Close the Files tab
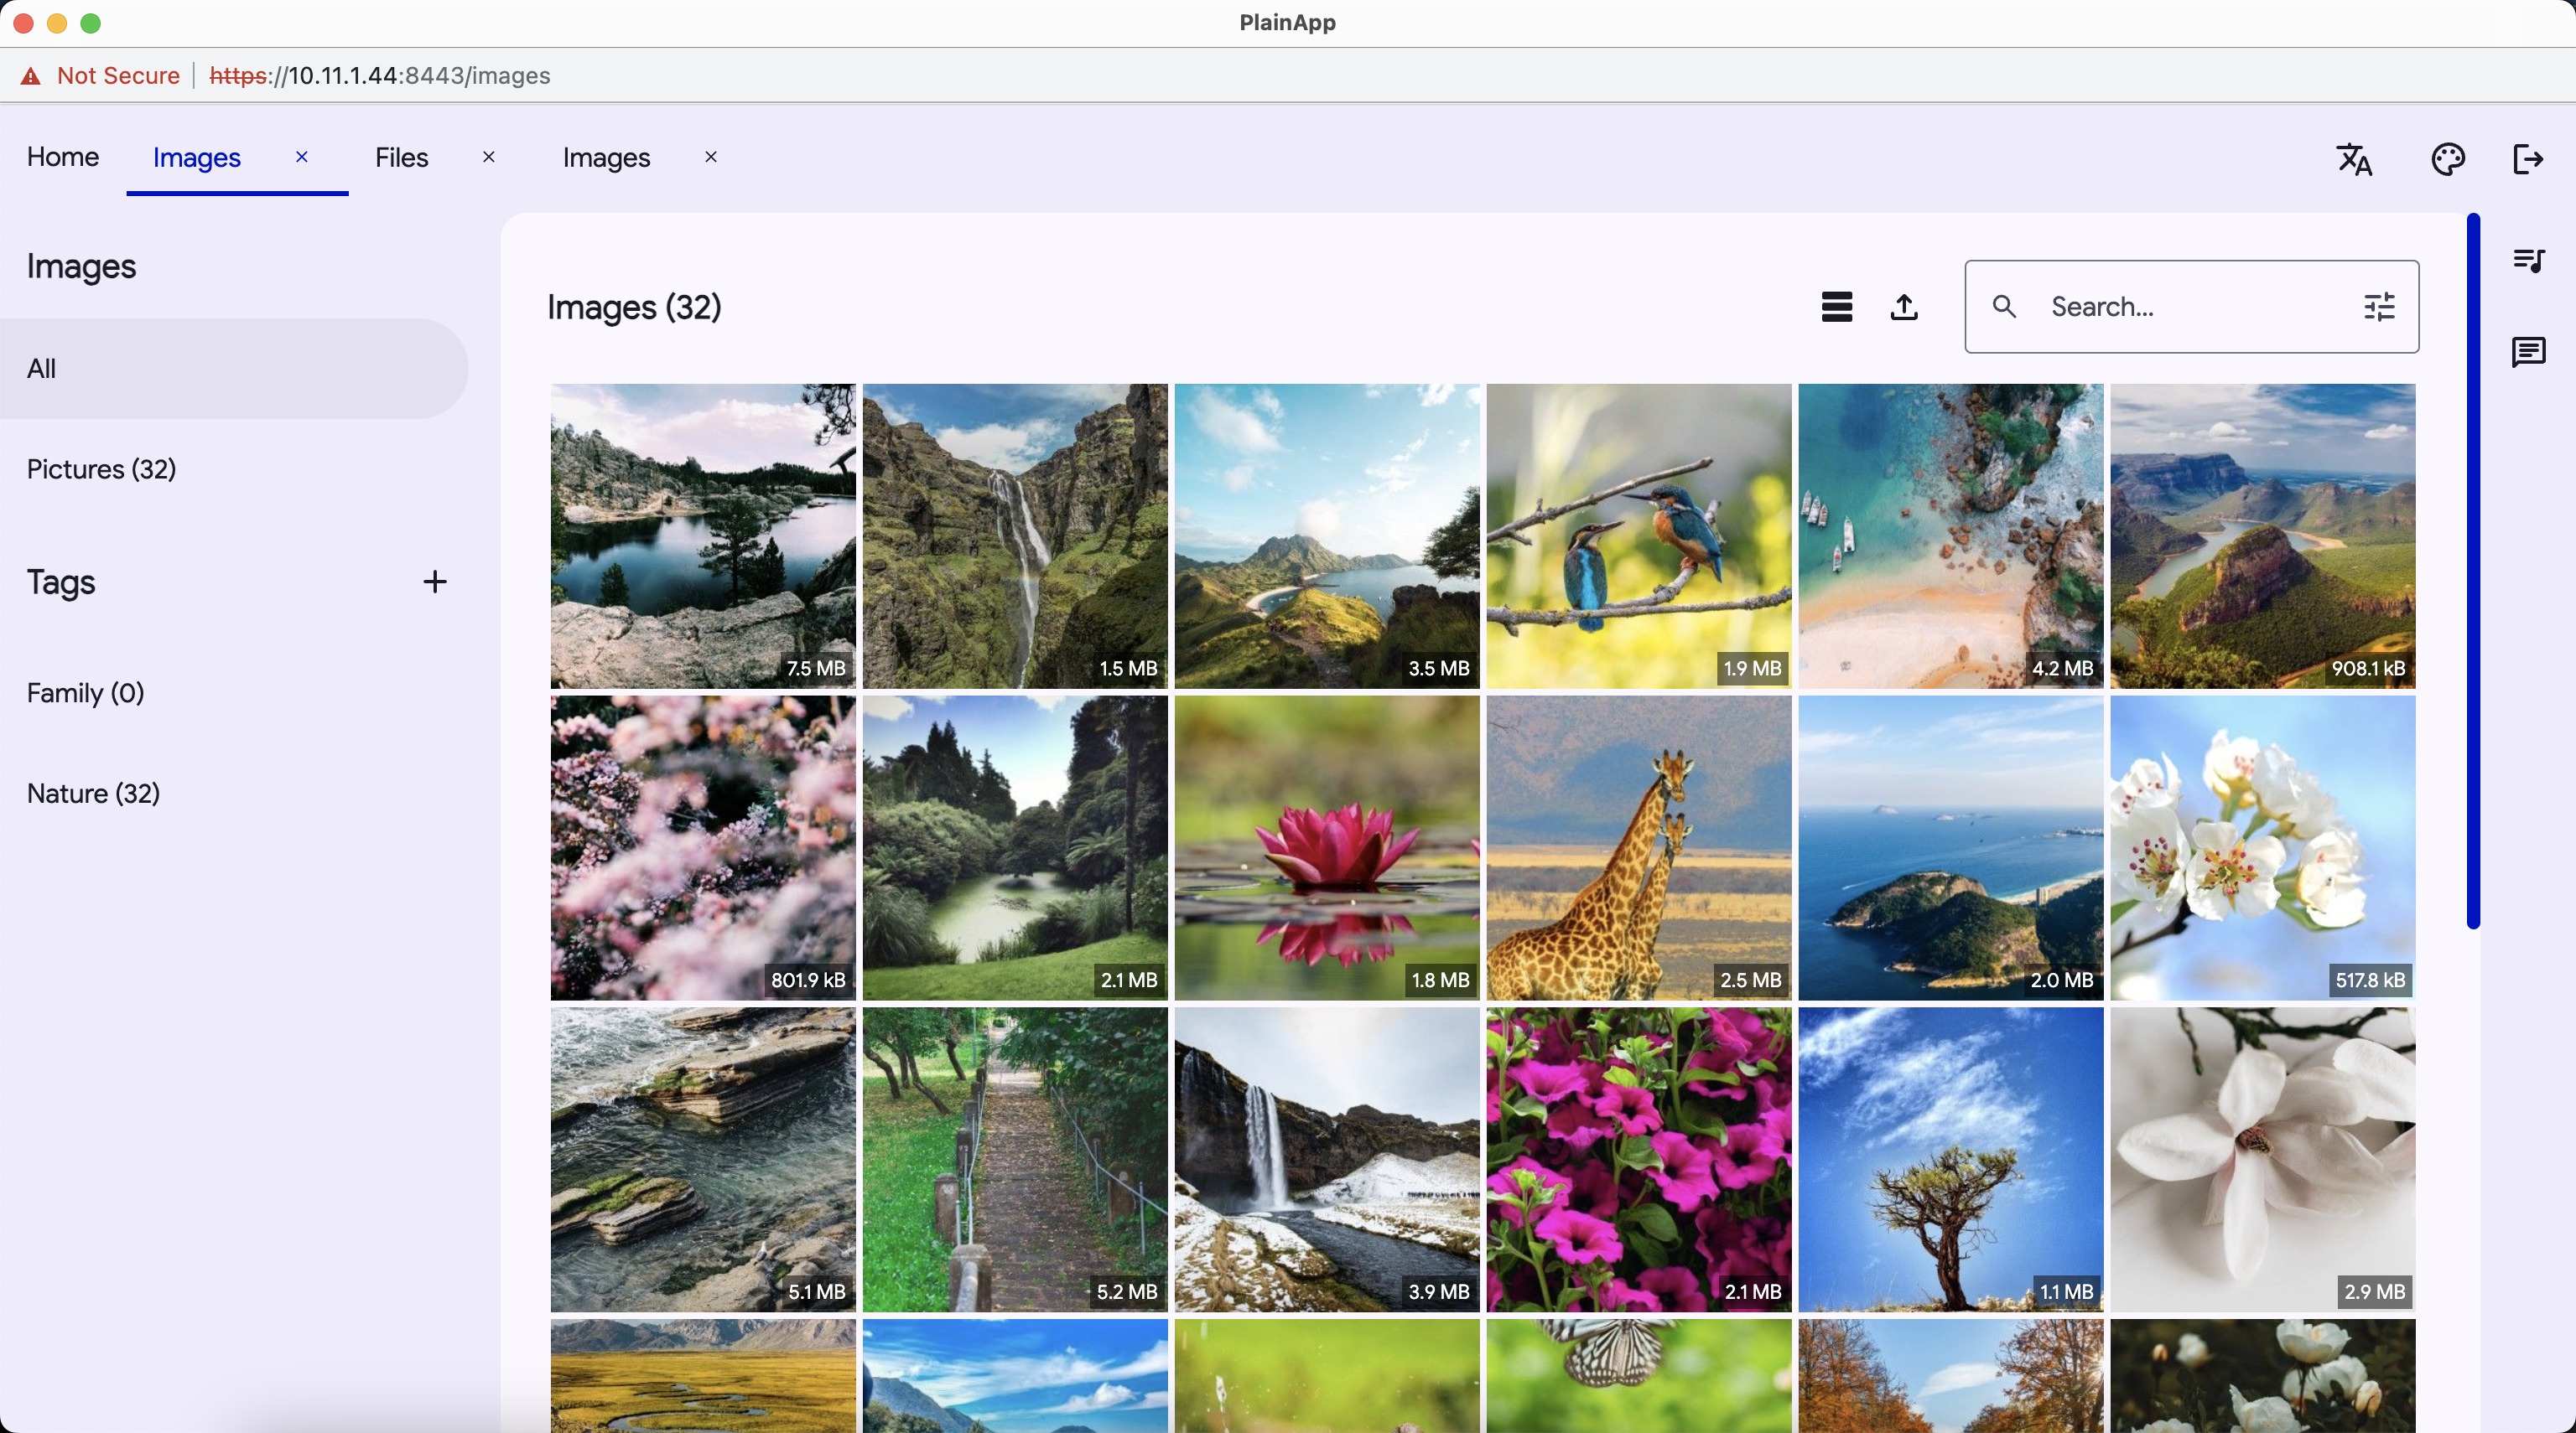The width and height of the screenshot is (2576, 1433). click(489, 157)
